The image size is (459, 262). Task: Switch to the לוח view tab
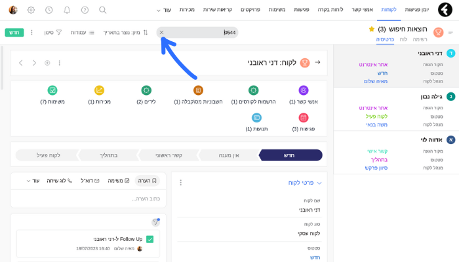[x=403, y=39]
